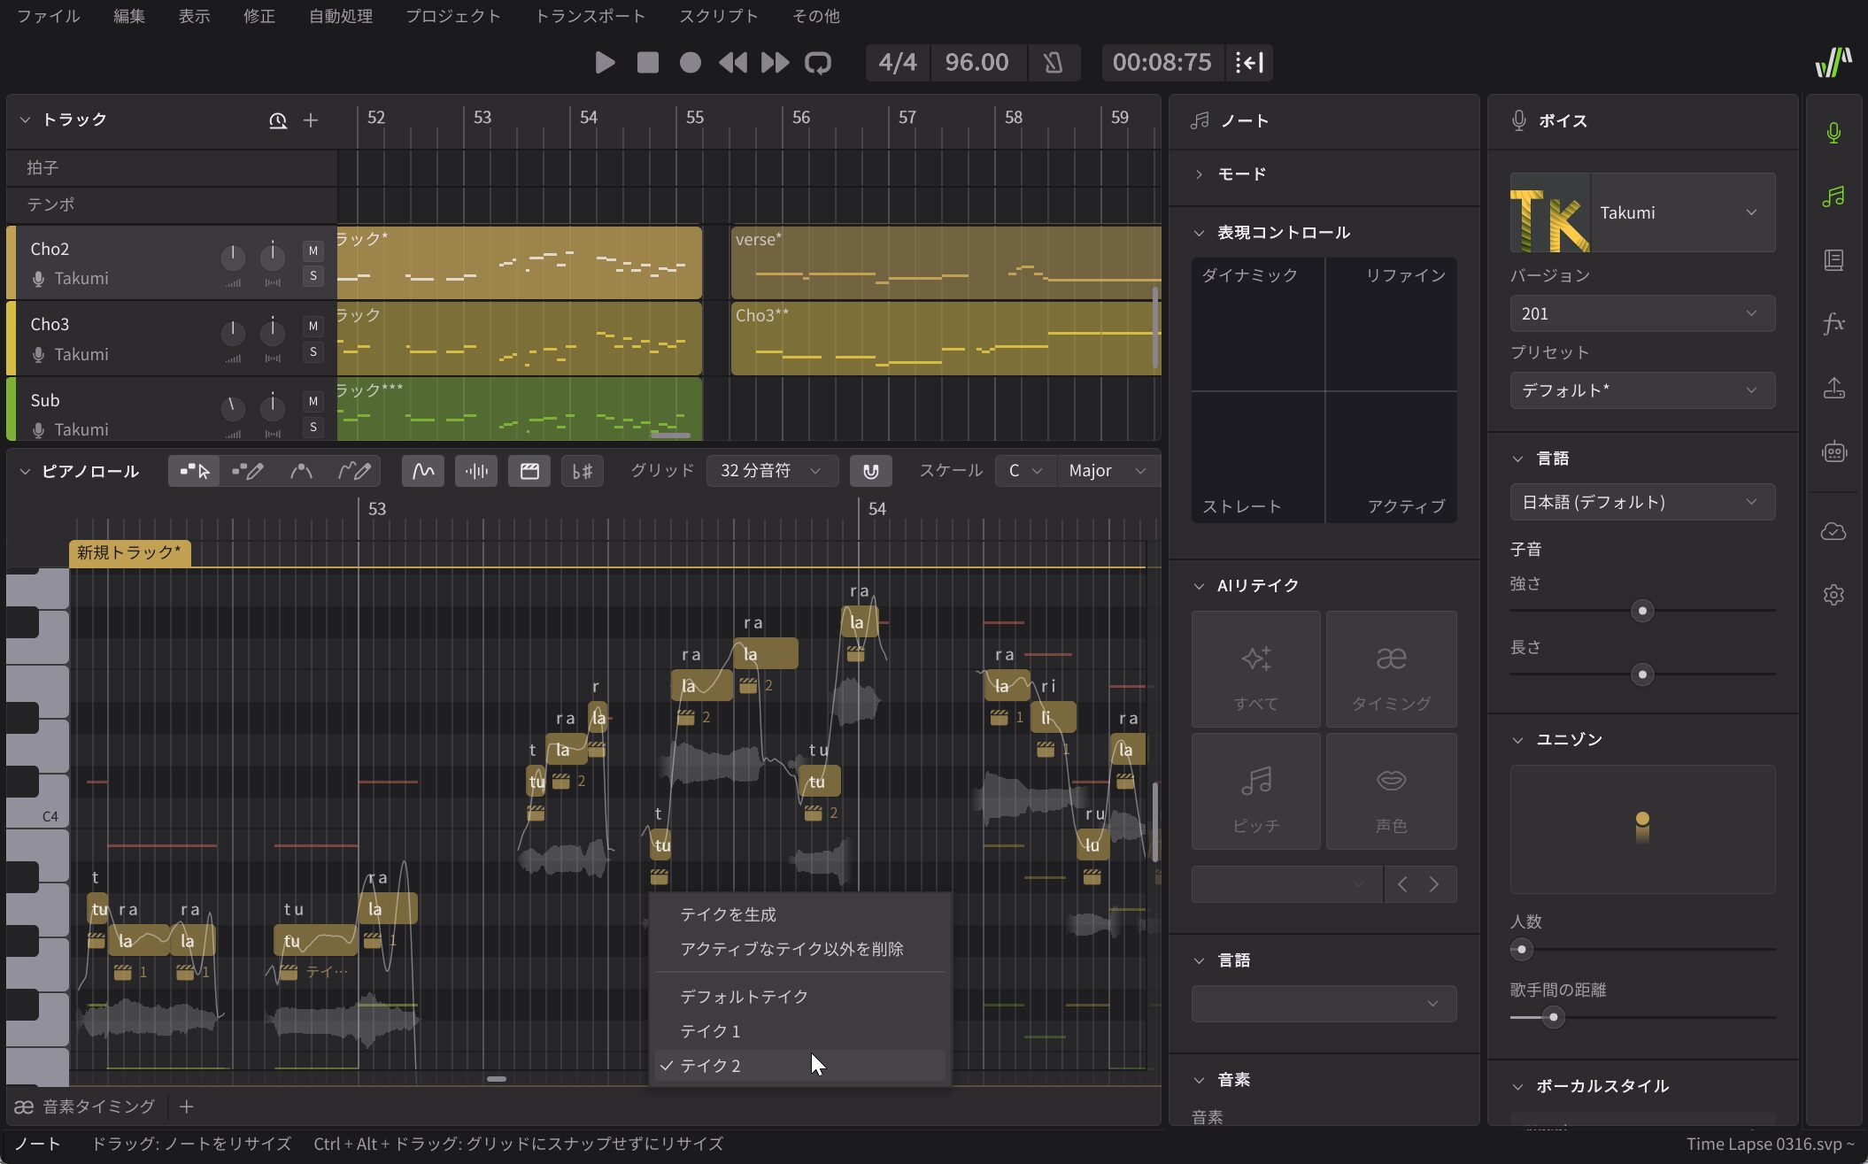The image size is (1868, 1164).
Task: Expand the モード section
Action: click(x=1241, y=174)
